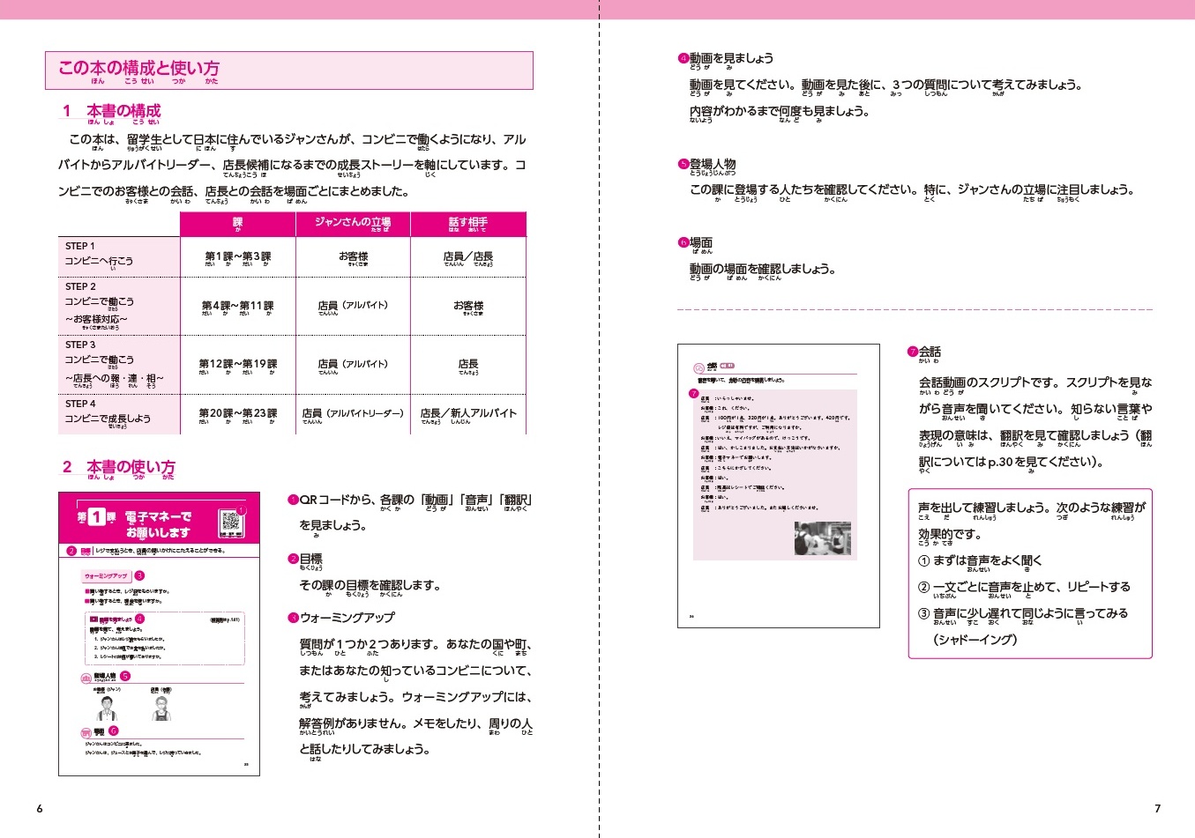
Task: Click the 本書の構成 section heading
Action: [x=123, y=111]
